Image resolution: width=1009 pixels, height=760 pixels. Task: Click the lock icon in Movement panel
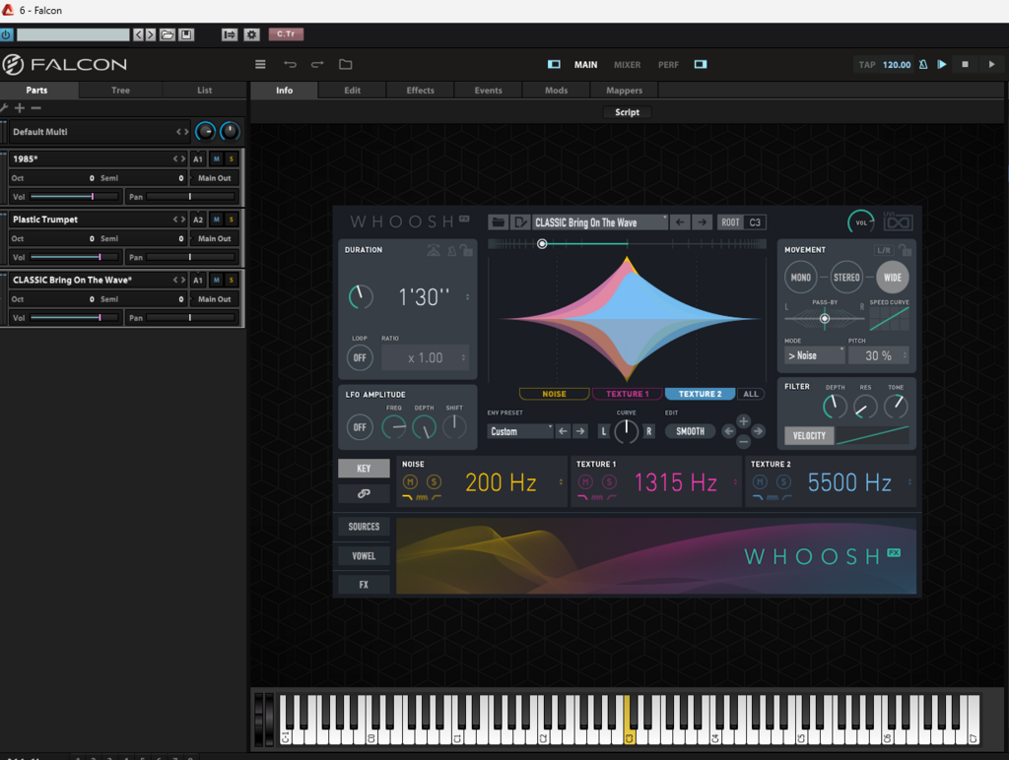click(x=905, y=249)
